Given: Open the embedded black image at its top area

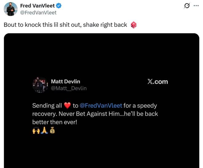Looking at the screenshot, I should (x=101, y=52).
